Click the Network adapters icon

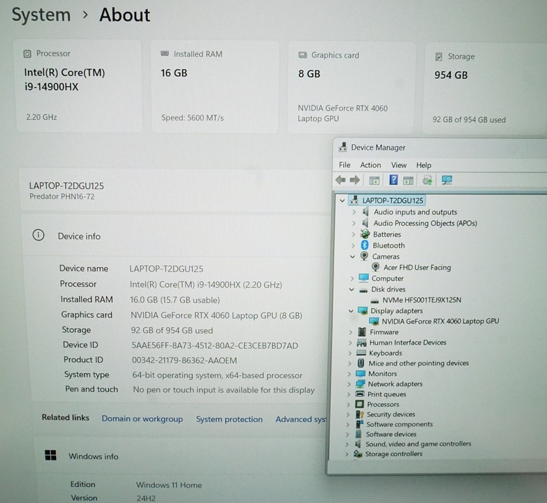coord(360,384)
